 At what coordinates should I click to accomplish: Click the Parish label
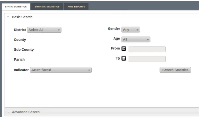coord(19,59)
